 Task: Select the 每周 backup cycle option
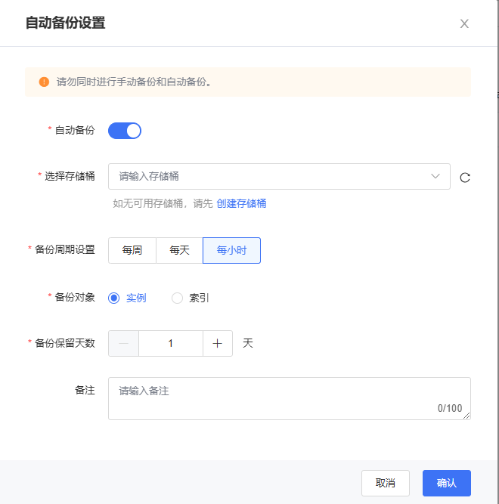pyautogui.click(x=132, y=250)
